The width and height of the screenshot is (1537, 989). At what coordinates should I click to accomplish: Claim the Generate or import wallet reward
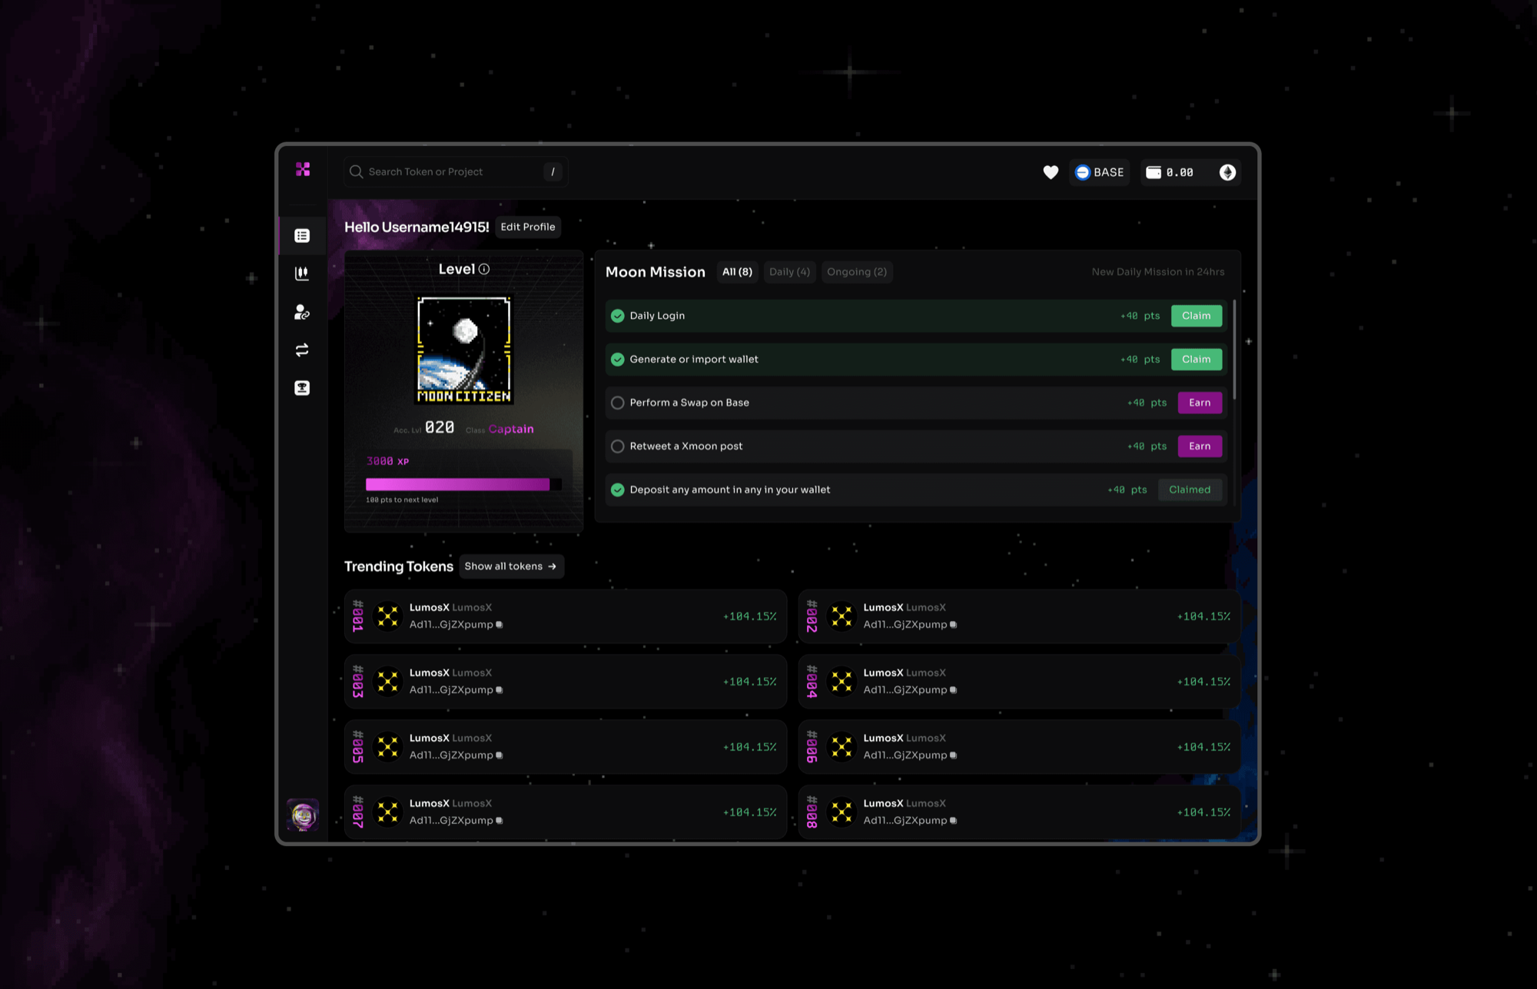click(x=1197, y=359)
